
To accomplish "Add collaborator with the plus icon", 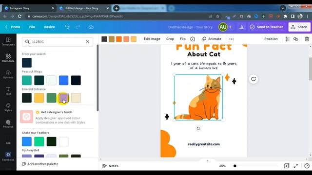I will (230, 27).
